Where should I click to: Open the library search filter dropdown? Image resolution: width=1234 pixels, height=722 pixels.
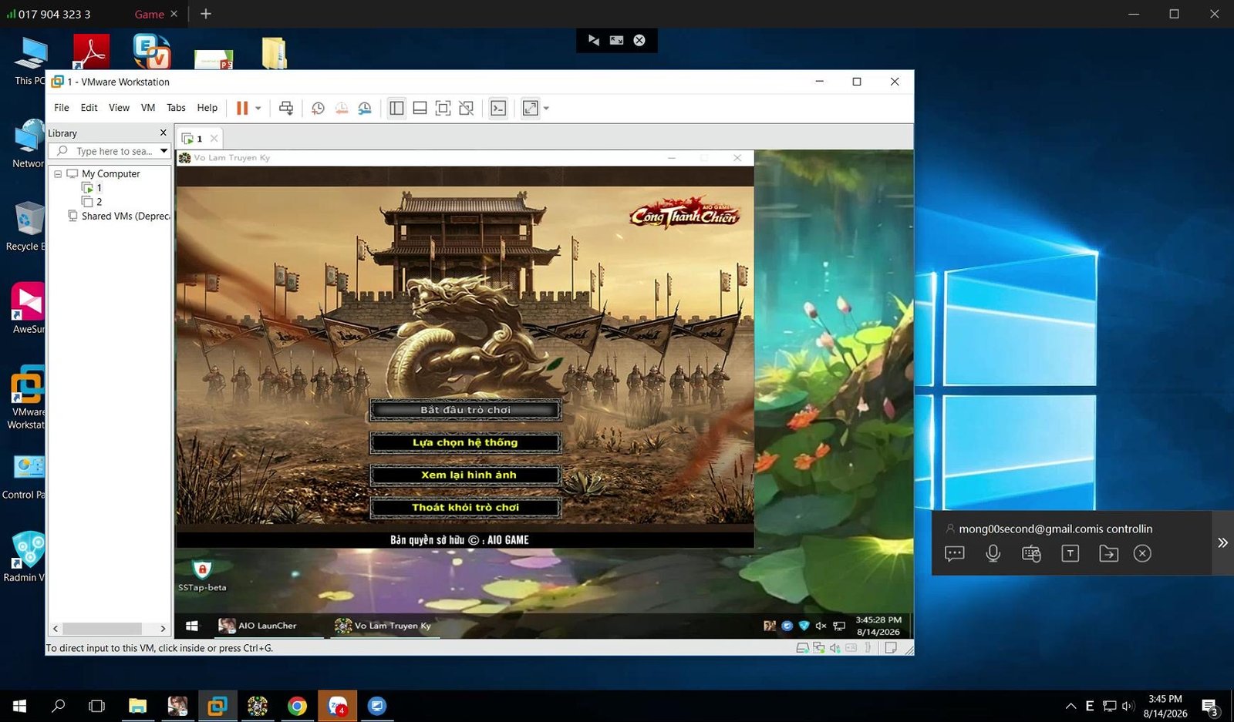(164, 151)
